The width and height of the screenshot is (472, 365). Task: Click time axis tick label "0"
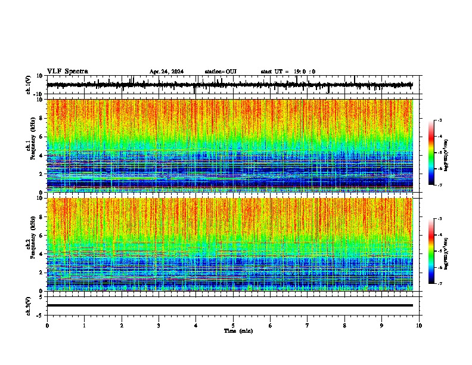click(x=47, y=326)
